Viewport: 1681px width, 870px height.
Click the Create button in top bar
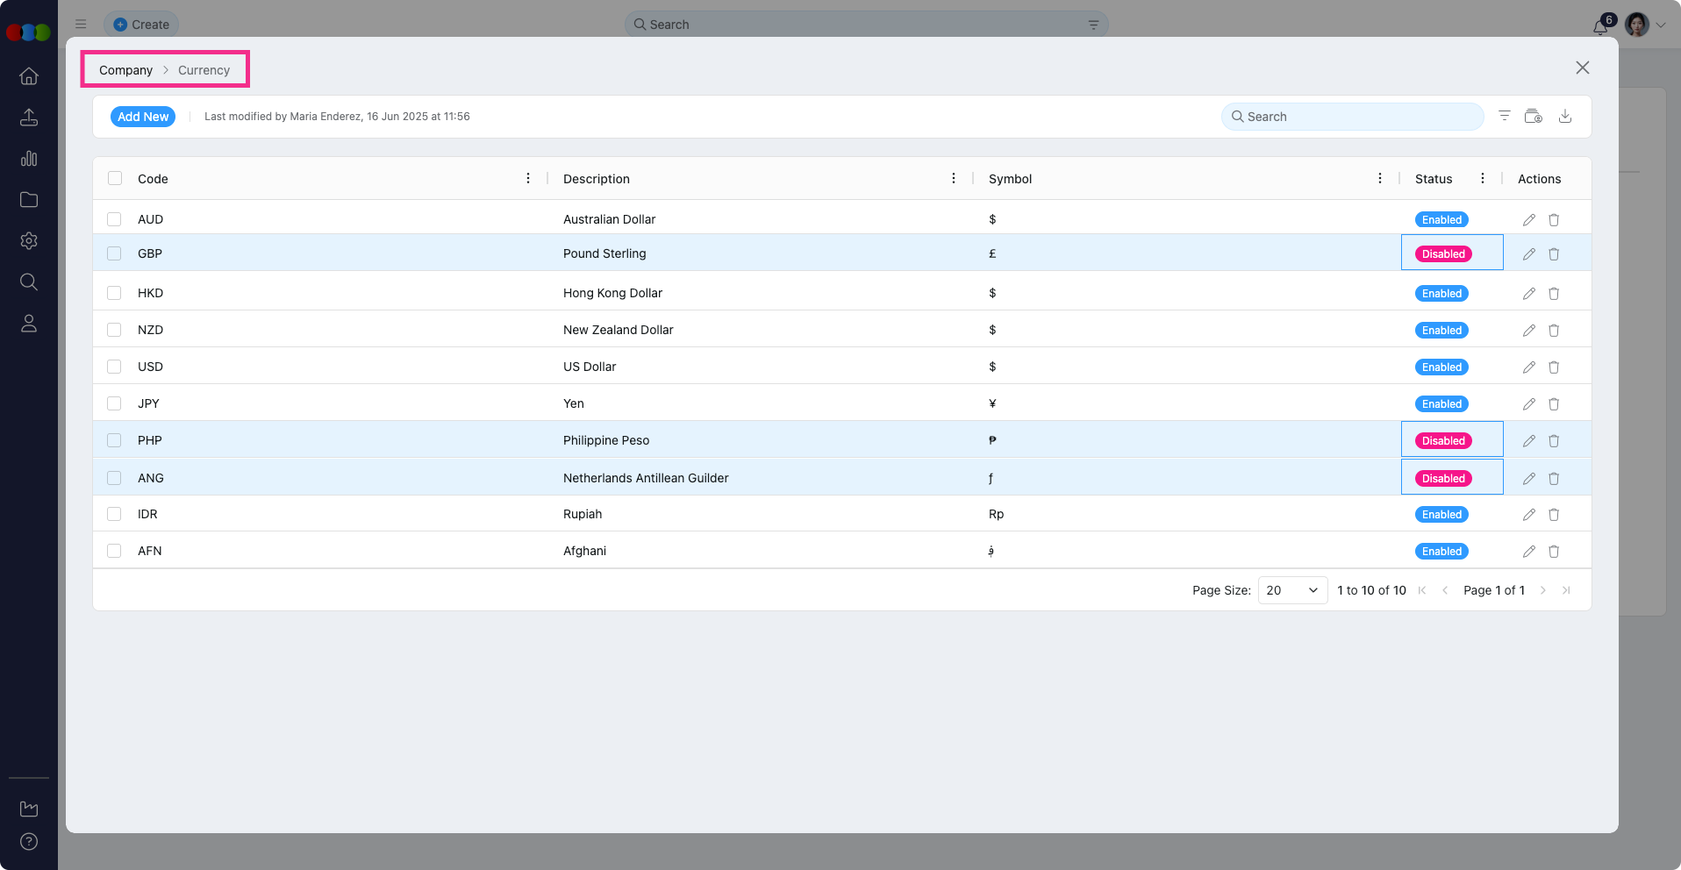coord(141,25)
